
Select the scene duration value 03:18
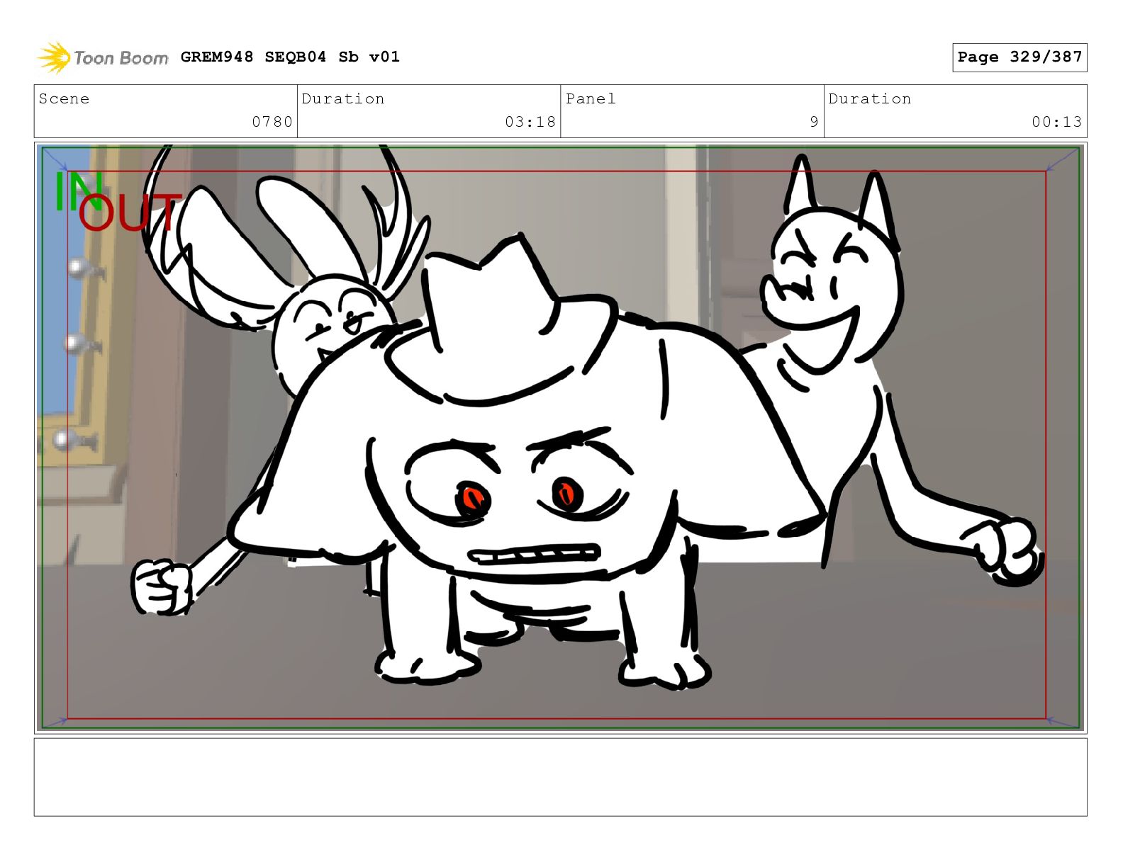530,122
